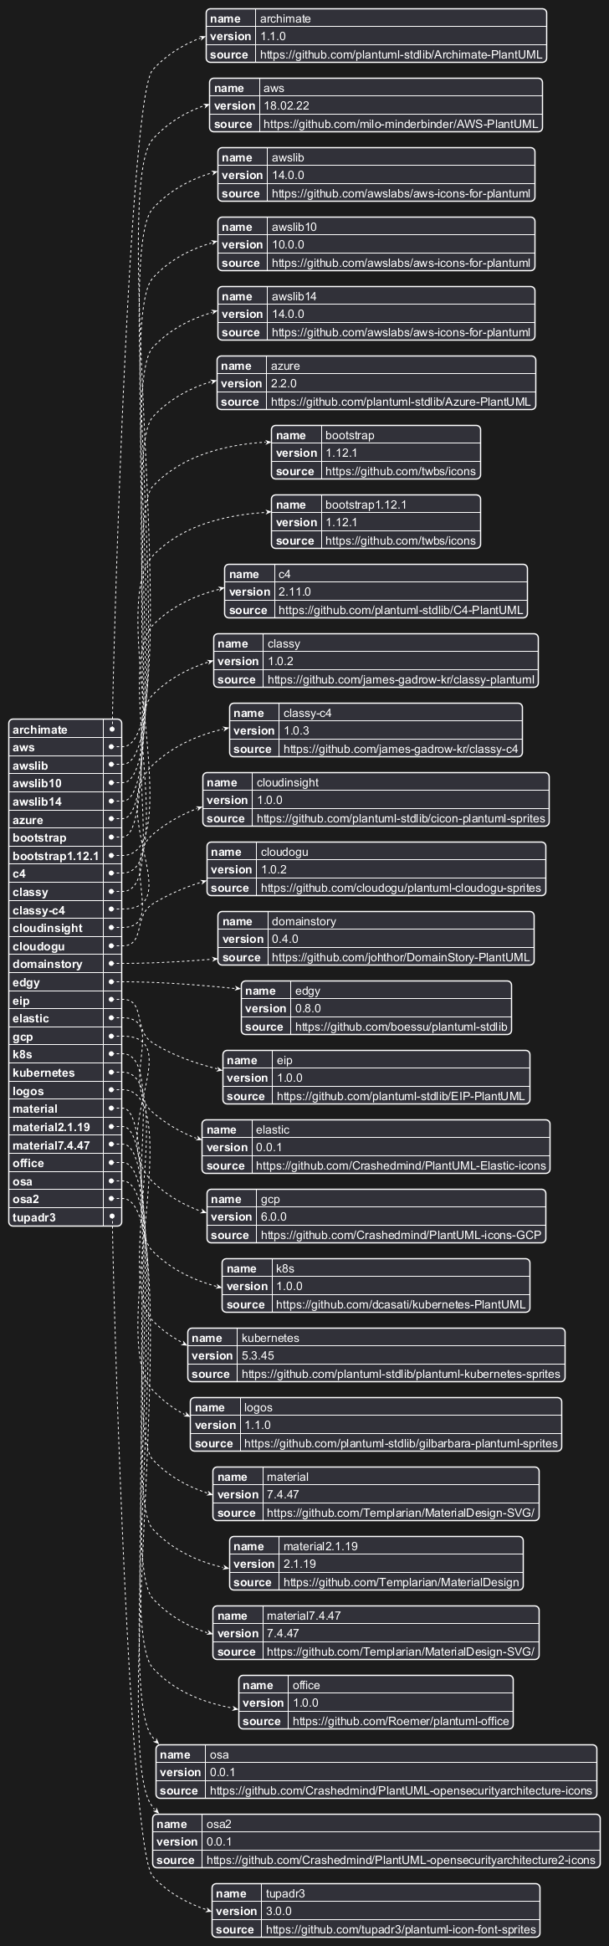
Task: Select the 'logos' row in the left index list
Action: coord(65,1091)
